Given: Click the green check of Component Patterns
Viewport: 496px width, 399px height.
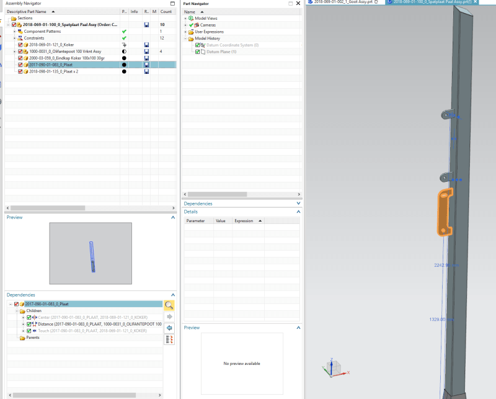Looking at the screenshot, I should [x=124, y=32].
